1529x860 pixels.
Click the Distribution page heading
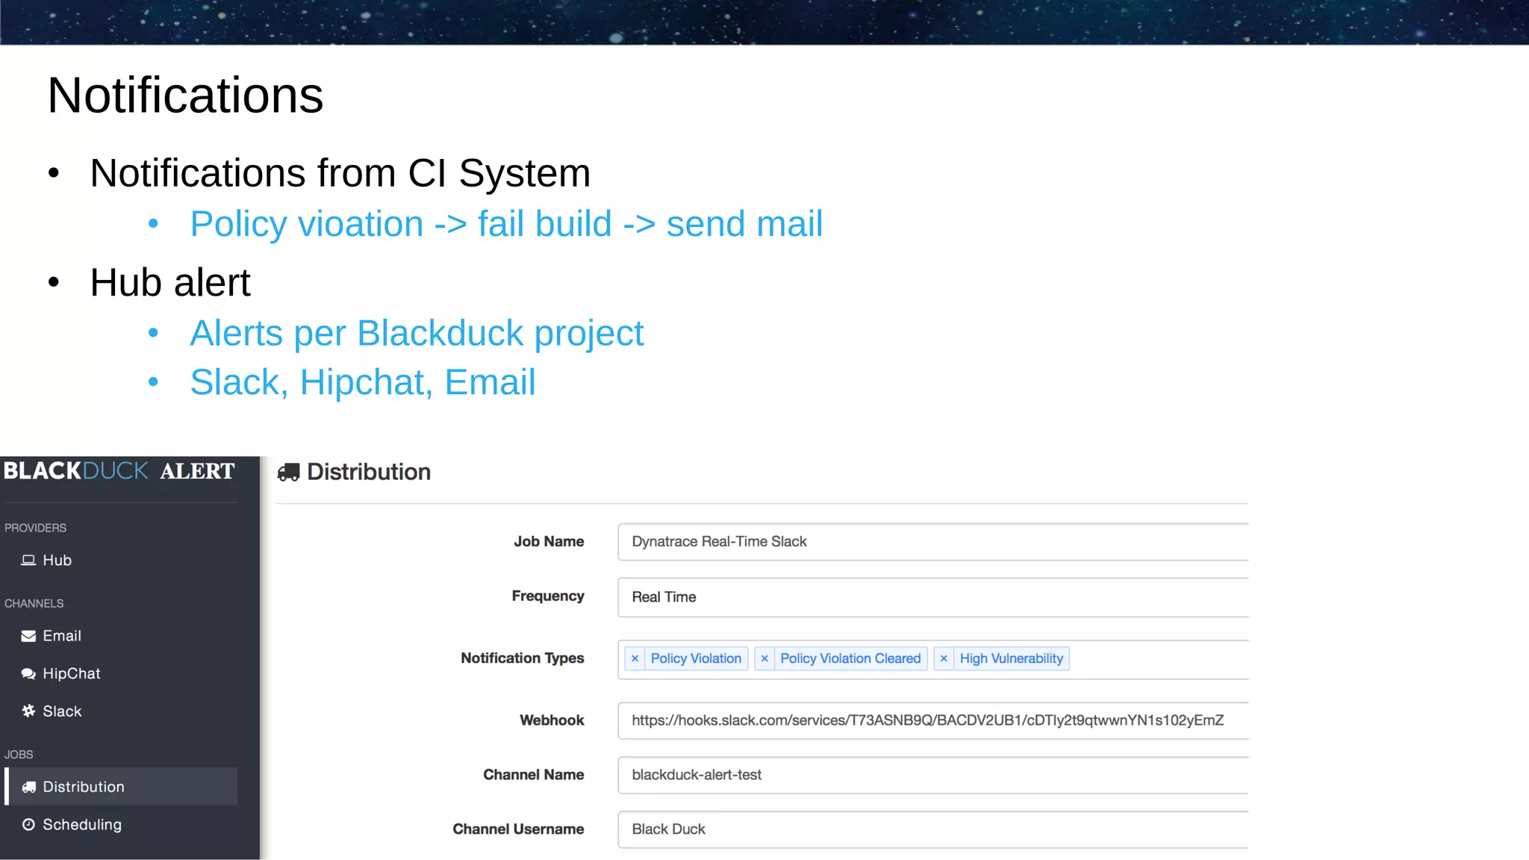pos(369,472)
